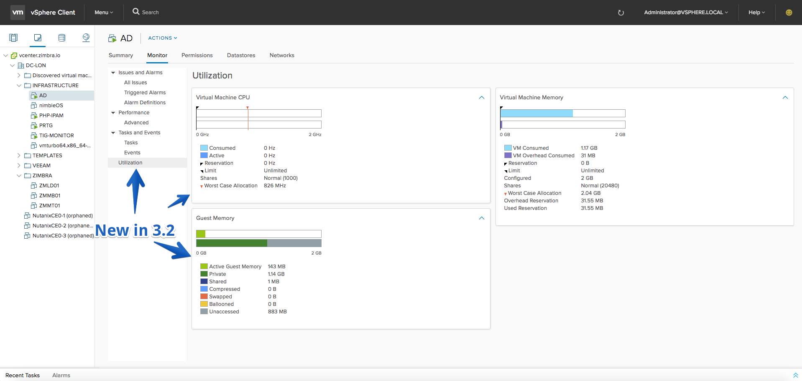Open the Networks tab
This screenshot has width=802, height=381.
click(282, 56)
